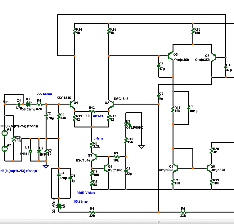Click the V5 voltage source symbol
This screenshot has width=234, height=224.
pos(59,206)
